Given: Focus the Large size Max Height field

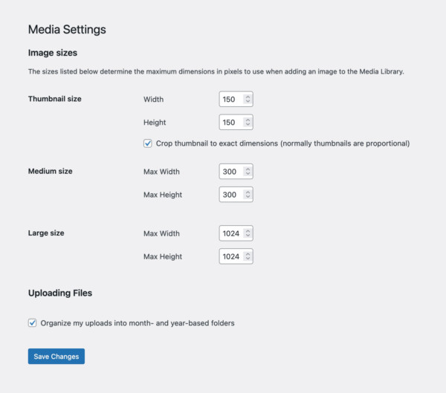Looking at the screenshot, I should (x=236, y=256).
